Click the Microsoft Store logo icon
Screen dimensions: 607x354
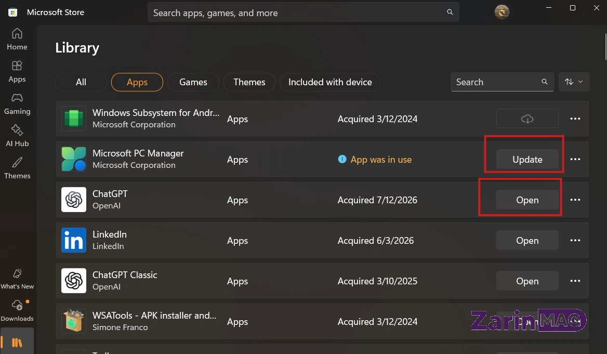[x=13, y=12]
